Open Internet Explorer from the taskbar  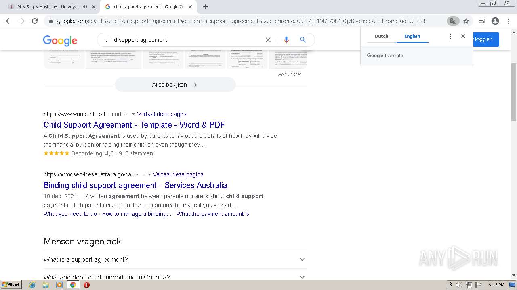(32, 285)
